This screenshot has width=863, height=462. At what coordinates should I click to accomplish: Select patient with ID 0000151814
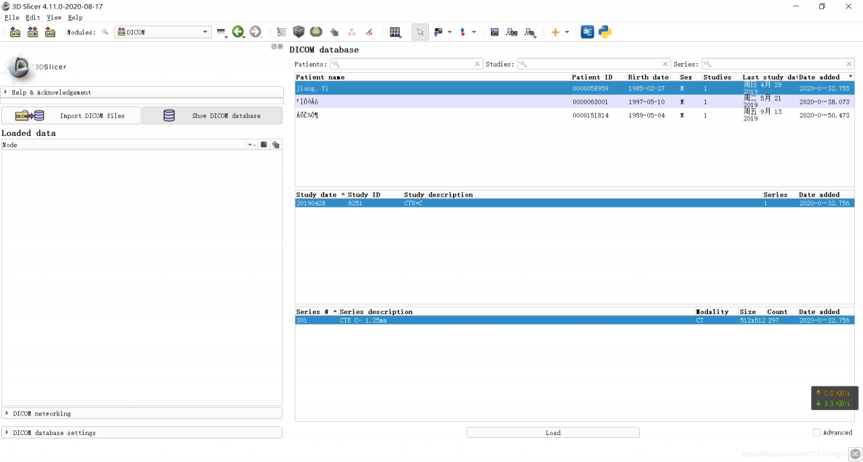pos(574,115)
